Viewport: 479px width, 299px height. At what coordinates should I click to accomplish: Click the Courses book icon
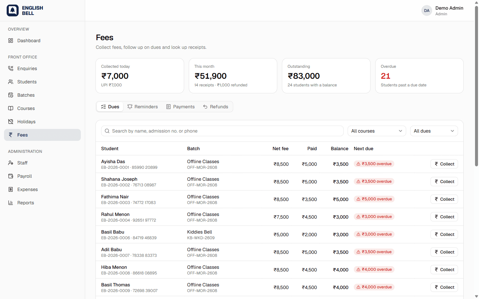click(x=11, y=108)
